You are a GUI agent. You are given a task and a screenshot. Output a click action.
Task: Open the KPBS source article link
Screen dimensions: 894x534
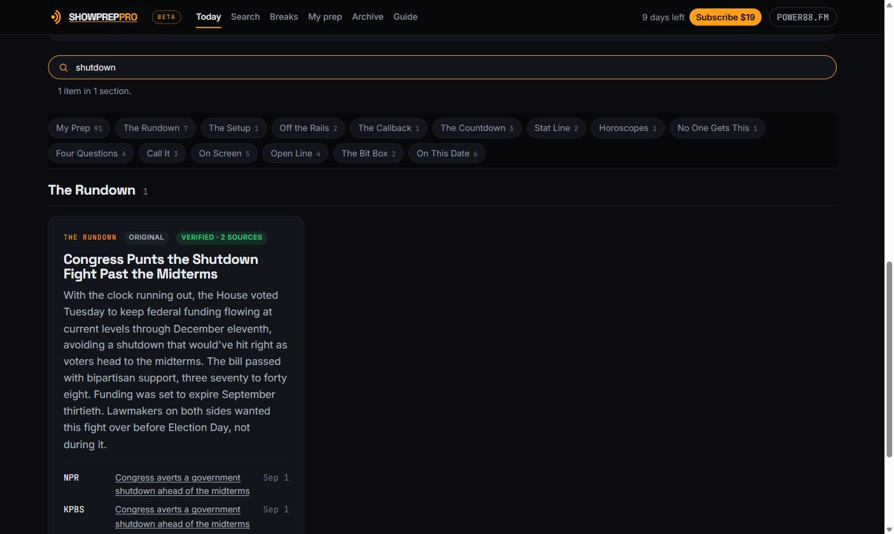182,516
